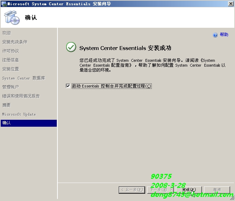Click the 完成 finish button
235x201 pixels.
[189, 190]
